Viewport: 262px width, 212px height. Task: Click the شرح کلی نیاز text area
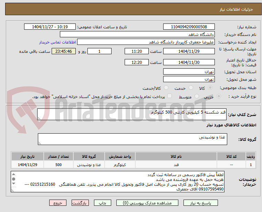132,114
